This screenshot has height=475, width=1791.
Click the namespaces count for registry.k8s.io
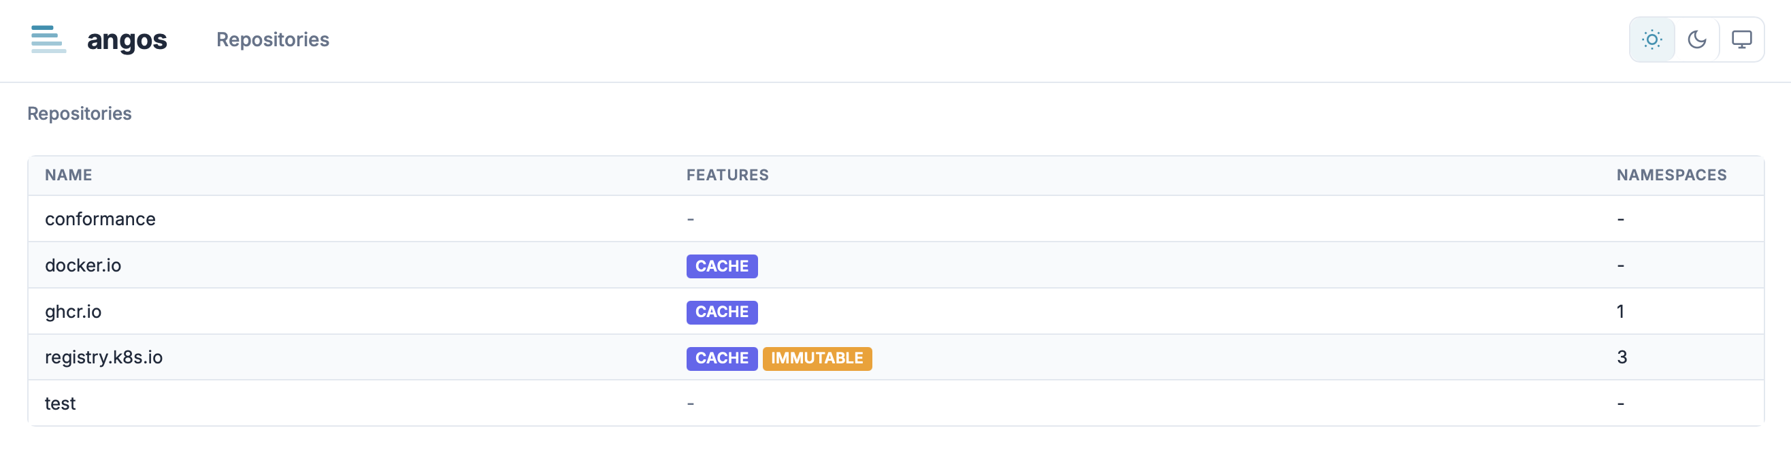pos(1622,357)
